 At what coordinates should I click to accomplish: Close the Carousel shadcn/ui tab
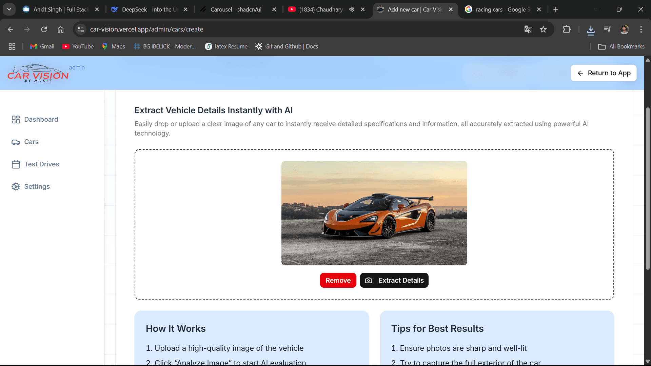[x=274, y=9]
